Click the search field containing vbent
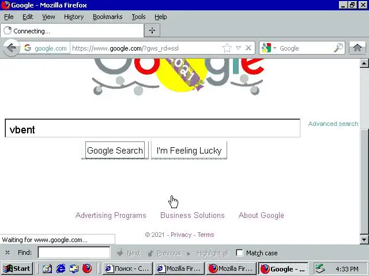Screen dimensions: 369x276 (152, 128)
